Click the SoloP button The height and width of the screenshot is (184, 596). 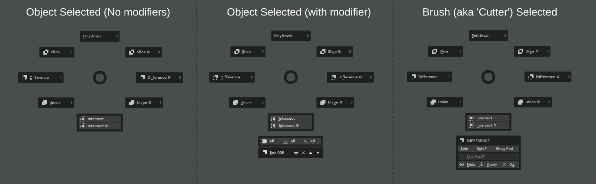(481, 149)
